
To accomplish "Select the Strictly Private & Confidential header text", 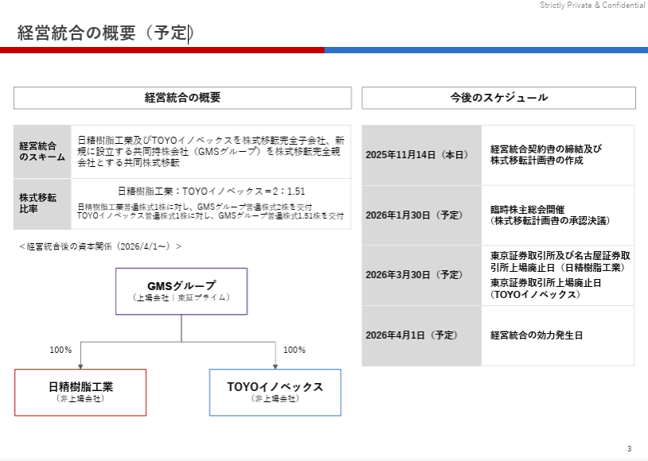I will click(591, 6).
